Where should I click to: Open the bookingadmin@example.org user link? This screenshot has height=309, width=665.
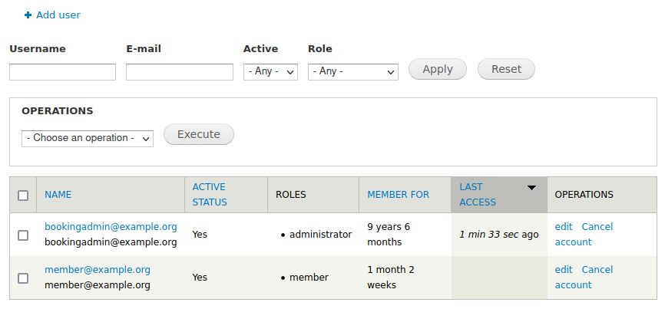111,227
